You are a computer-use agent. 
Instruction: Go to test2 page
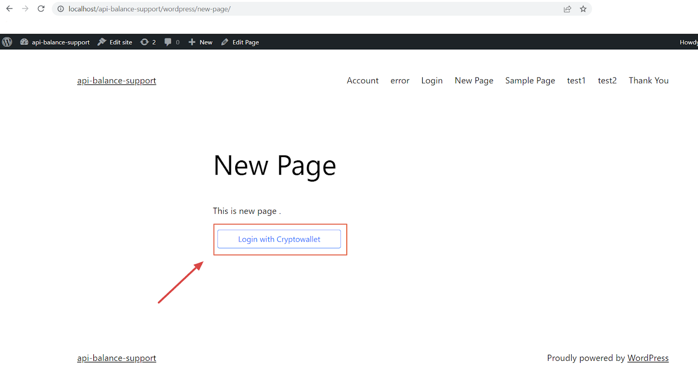click(607, 80)
